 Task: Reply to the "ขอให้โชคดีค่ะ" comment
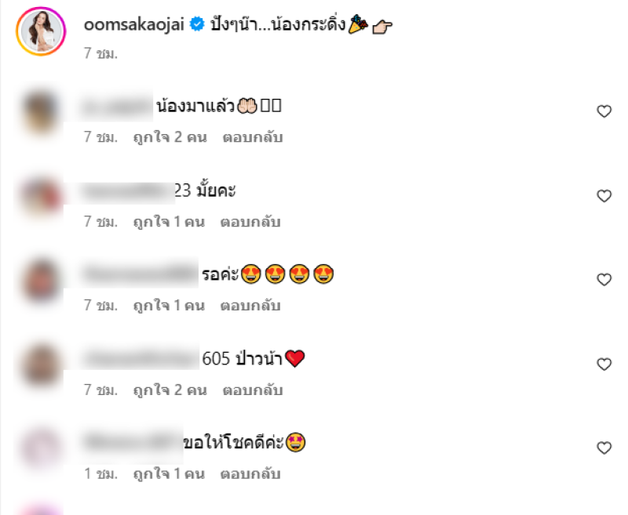click(x=250, y=473)
